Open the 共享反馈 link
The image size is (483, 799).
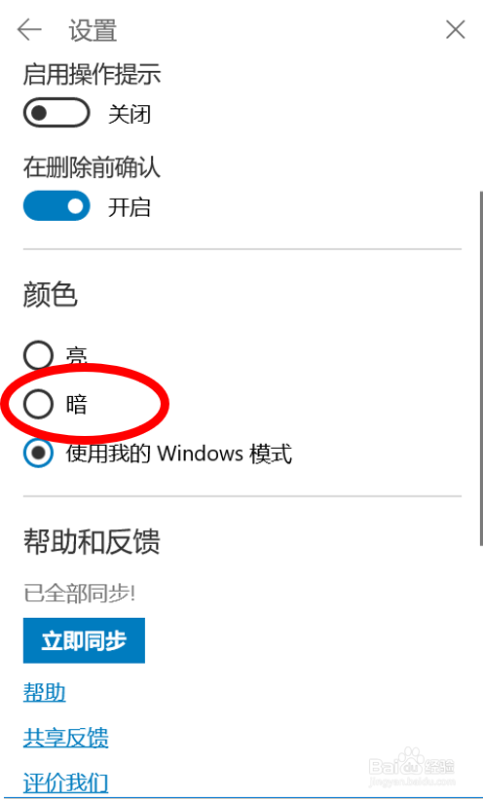pyautogui.click(x=66, y=738)
